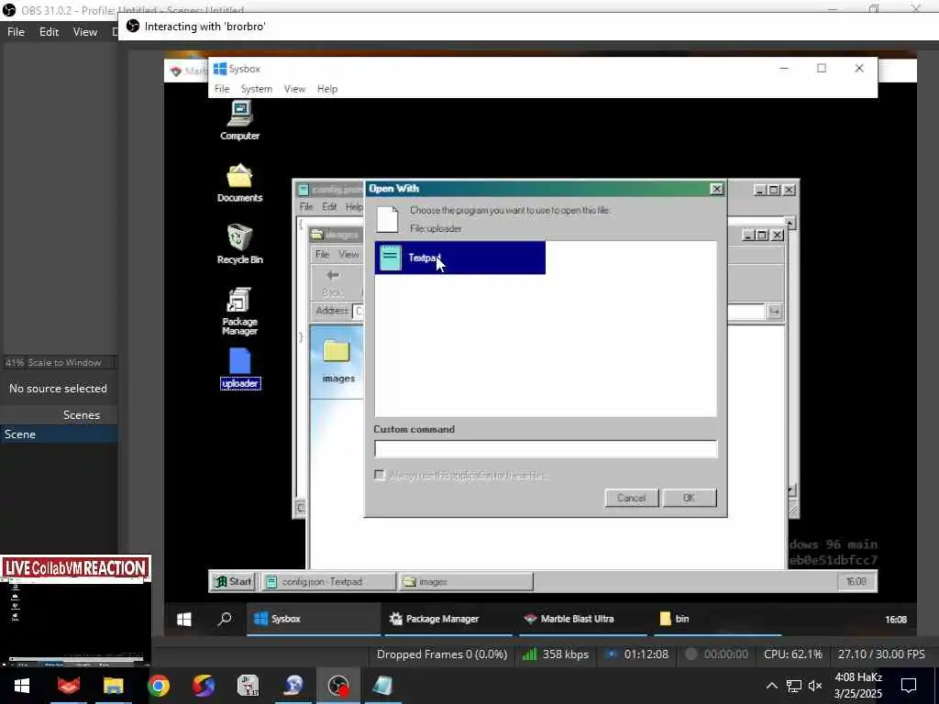Open the notifications action center icon

[x=909, y=686]
